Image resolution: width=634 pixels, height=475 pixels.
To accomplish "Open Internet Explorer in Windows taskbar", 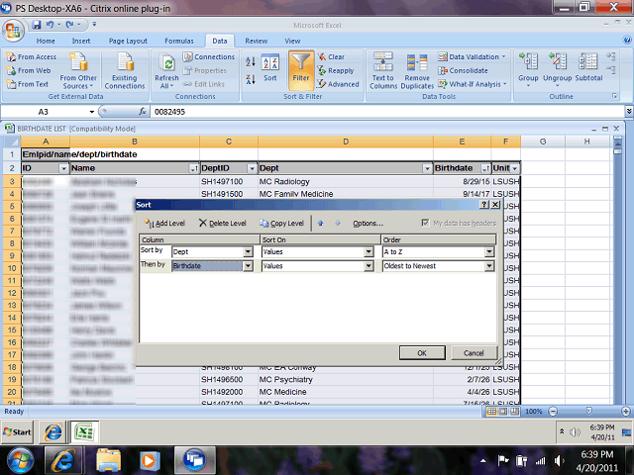I will pyautogui.click(x=63, y=460).
